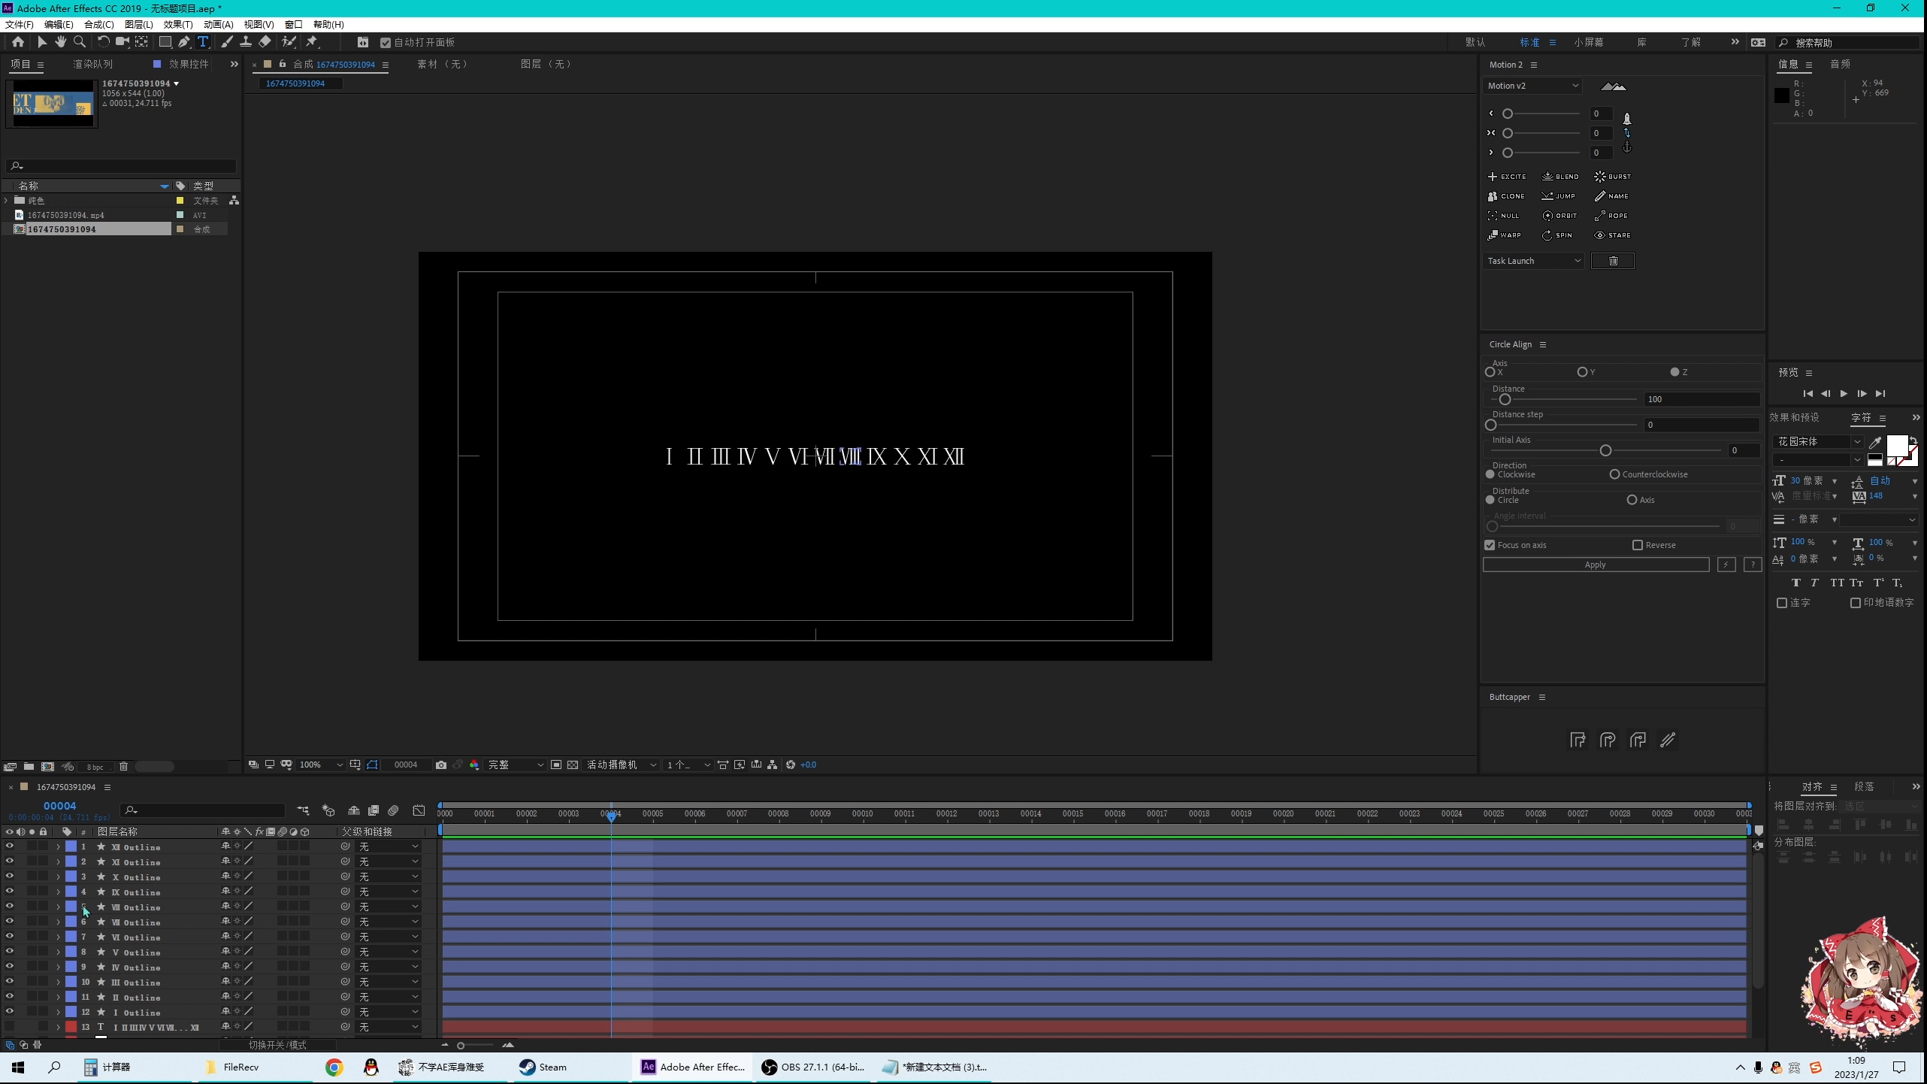The height and width of the screenshot is (1084, 1927).
Task: Enable Focus on axis checkbox
Action: [1490, 545]
